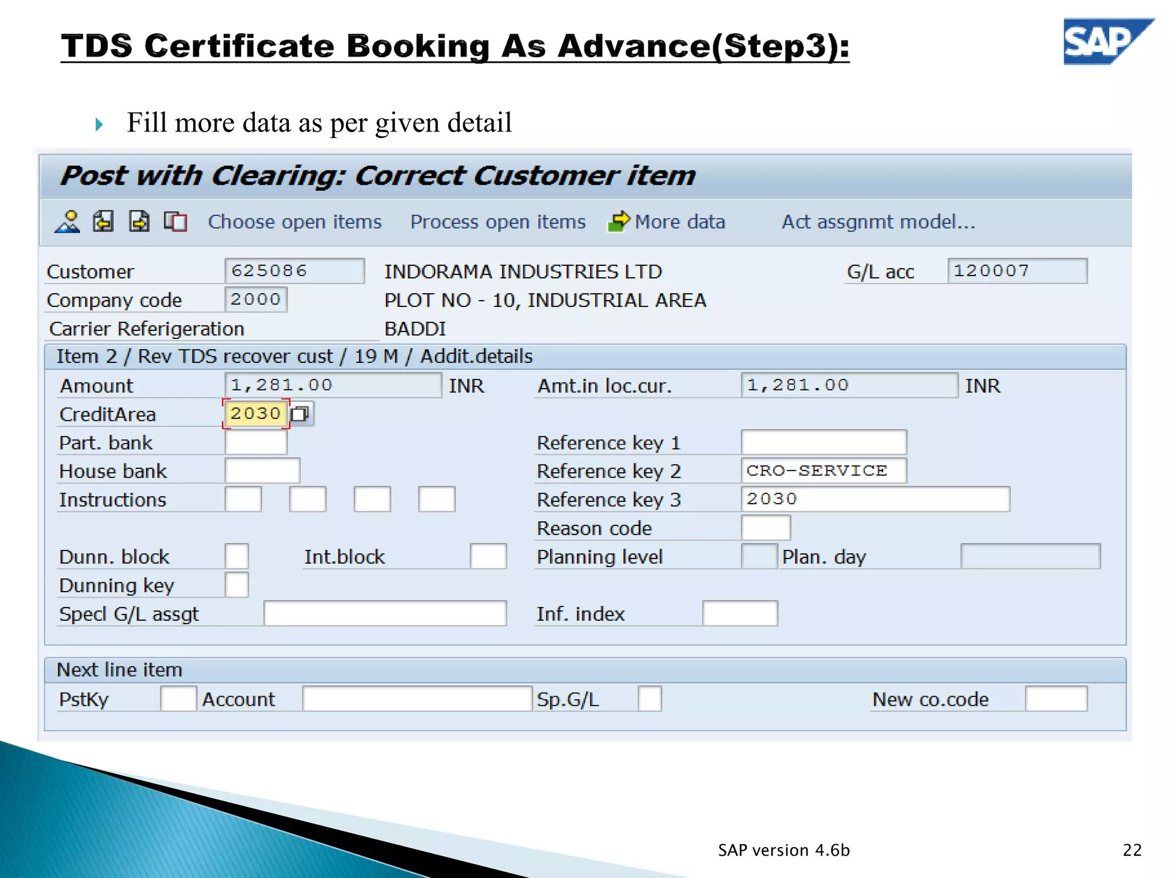Open Act assgnmt model...
Screen dimensions: 1171x878
click(878, 222)
